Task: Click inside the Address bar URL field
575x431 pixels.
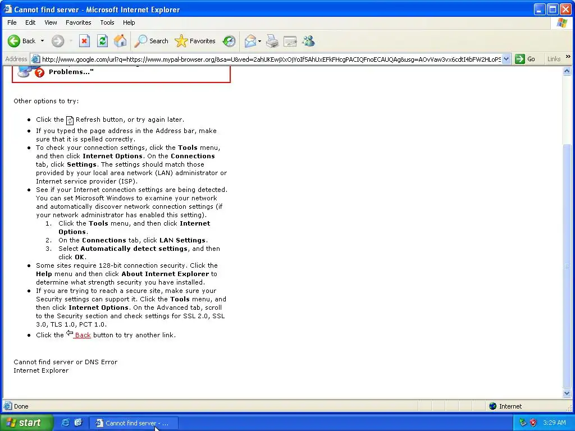Action: [x=271, y=59]
